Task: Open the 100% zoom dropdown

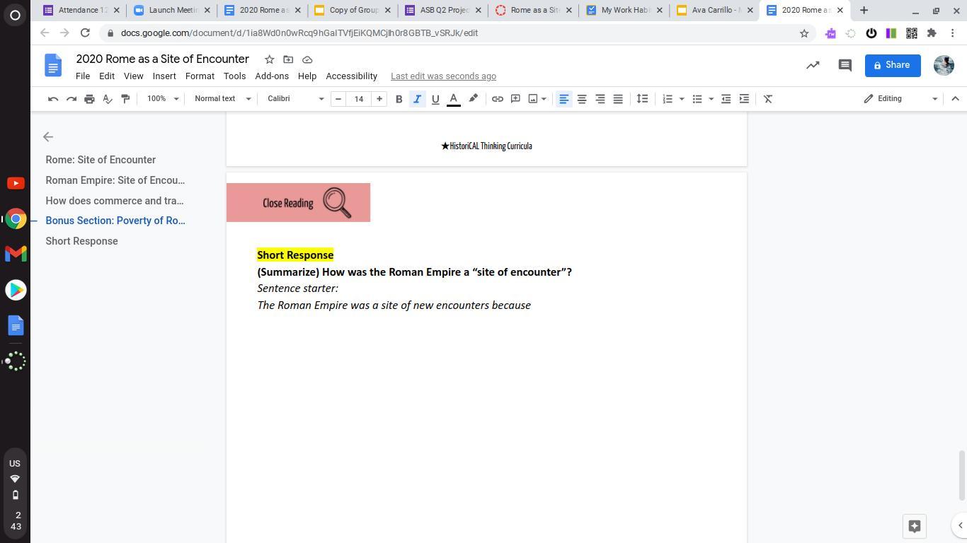Action: pyautogui.click(x=162, y=99)
